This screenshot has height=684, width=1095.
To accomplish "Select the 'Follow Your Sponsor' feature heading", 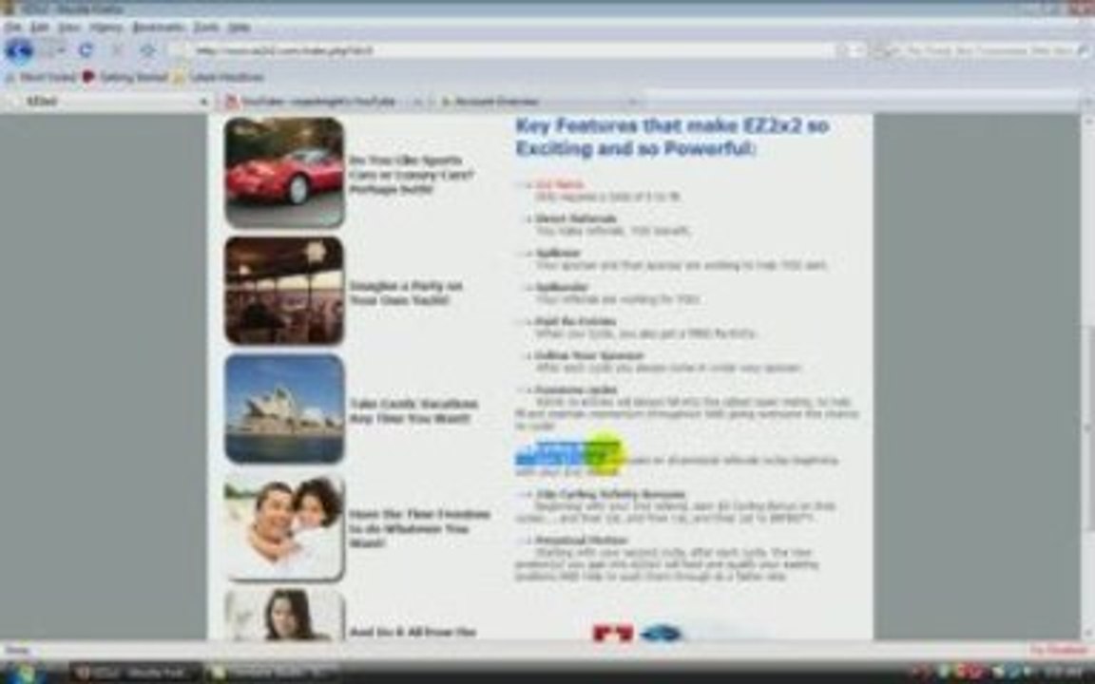I will pos(588,355).
